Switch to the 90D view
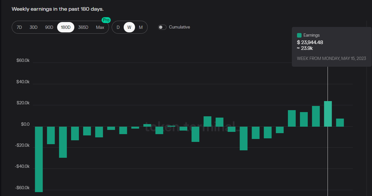The height and width of the screenshot is (196, 372). 49,27
